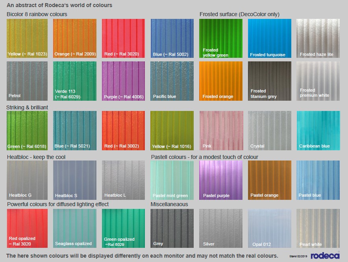Click the 'Stand 02/2019' text
348x262 pixels.
click(x=298, y=256)
